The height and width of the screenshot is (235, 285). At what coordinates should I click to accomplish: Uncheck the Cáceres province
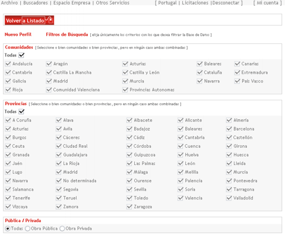(x=59, y=138)
